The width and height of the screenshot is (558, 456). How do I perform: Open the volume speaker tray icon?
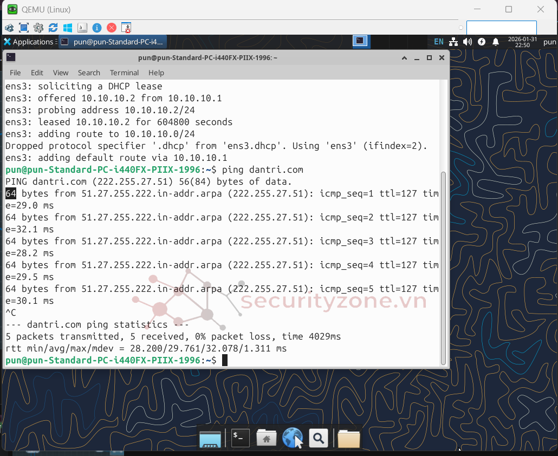[x=468, y=42]
